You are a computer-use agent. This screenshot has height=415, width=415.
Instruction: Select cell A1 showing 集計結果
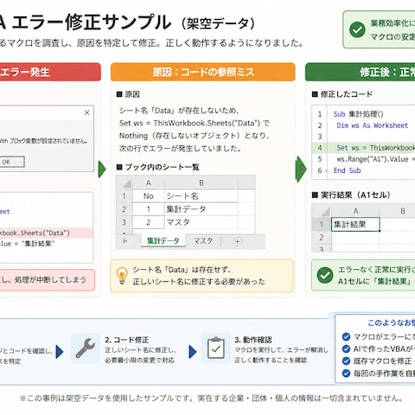[355, 225]
